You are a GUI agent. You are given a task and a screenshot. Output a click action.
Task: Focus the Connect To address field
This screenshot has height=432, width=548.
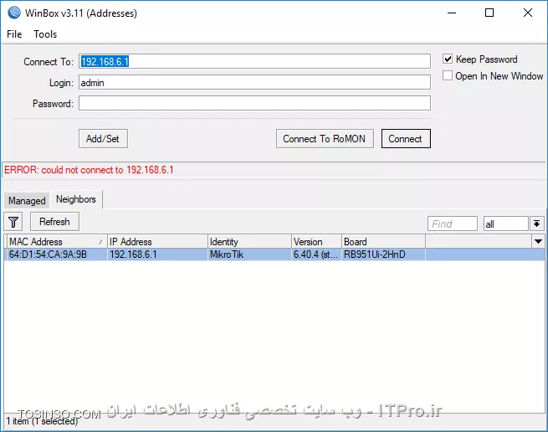[254, 61]
